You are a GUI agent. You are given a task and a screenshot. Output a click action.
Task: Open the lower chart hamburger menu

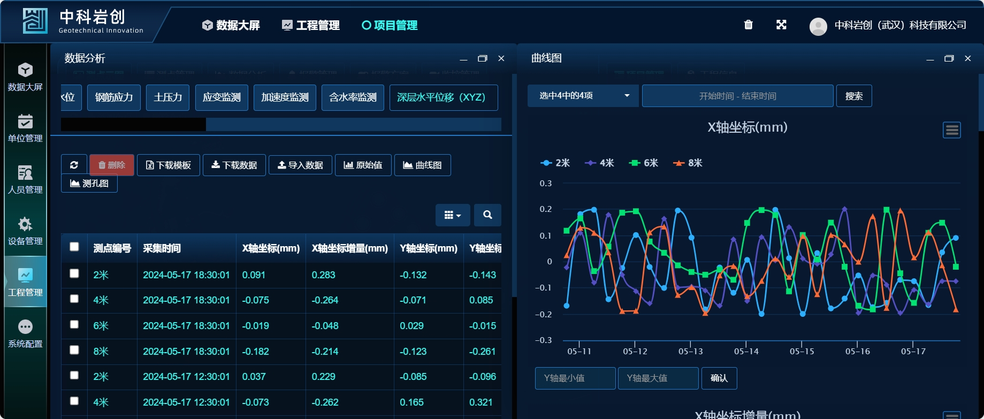(952, 415)
